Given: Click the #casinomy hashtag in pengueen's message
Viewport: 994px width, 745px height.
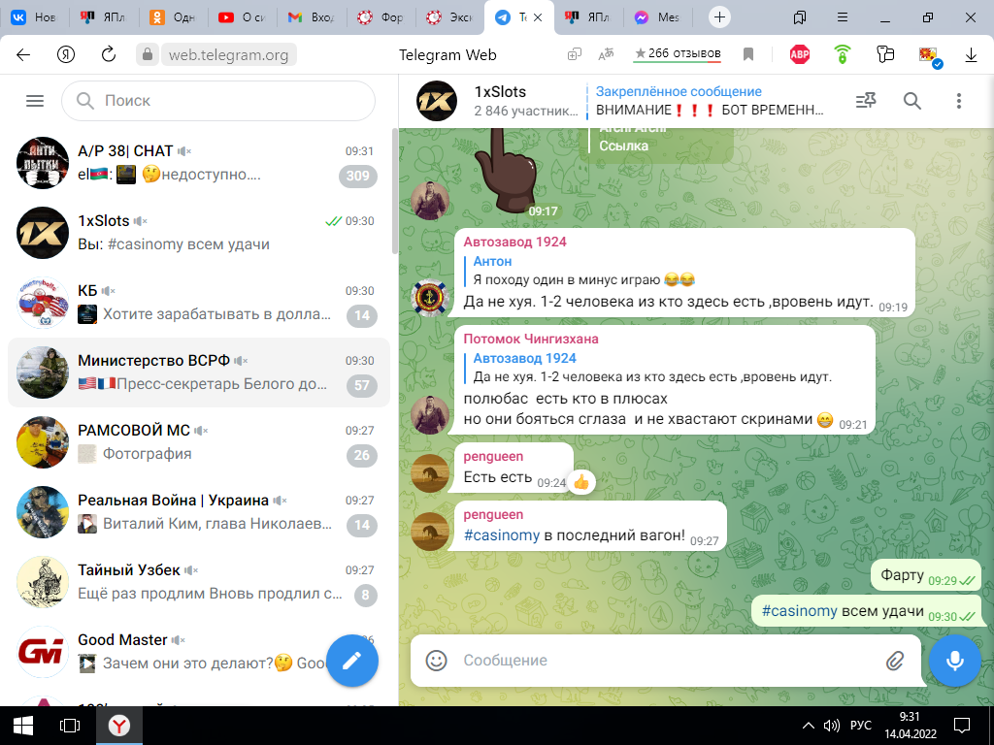Looking at the screenshot, I should [502, 535].
